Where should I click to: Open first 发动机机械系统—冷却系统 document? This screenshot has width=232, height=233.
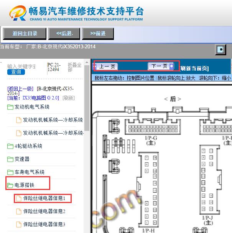53,120
